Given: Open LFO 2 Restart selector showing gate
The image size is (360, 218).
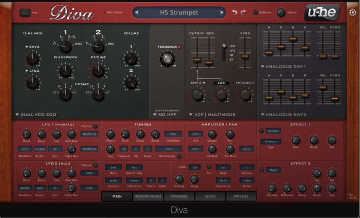Looking at the screenshot, I should (x=40, y=188).
